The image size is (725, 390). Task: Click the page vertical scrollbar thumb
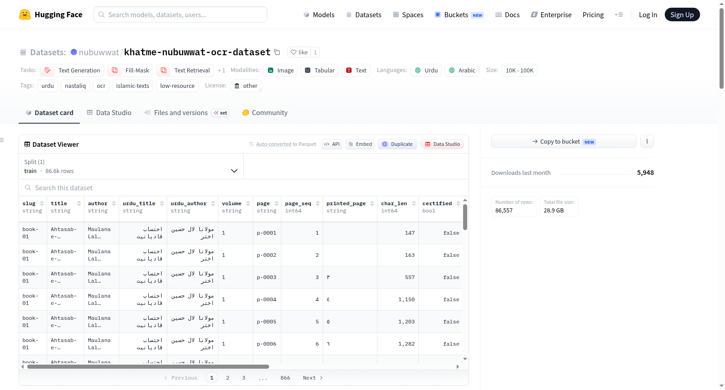coord(721,48)
